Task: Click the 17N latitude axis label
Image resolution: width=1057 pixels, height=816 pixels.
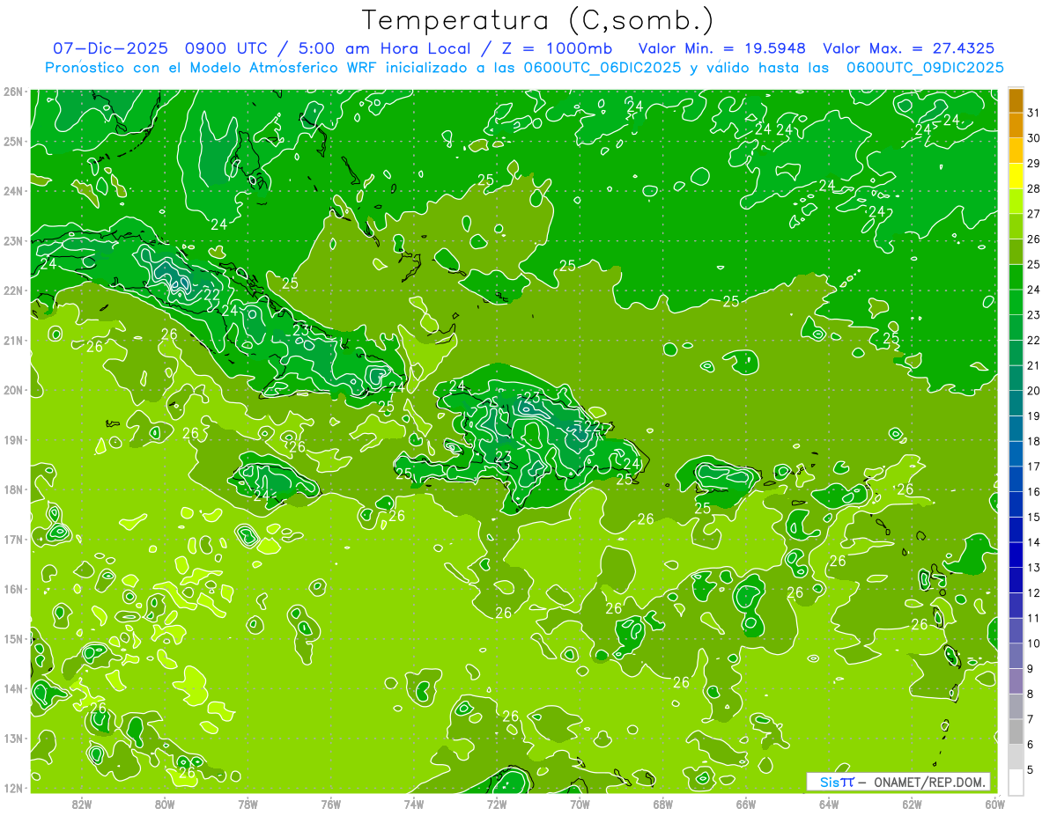Action: (x=13, y=539)
